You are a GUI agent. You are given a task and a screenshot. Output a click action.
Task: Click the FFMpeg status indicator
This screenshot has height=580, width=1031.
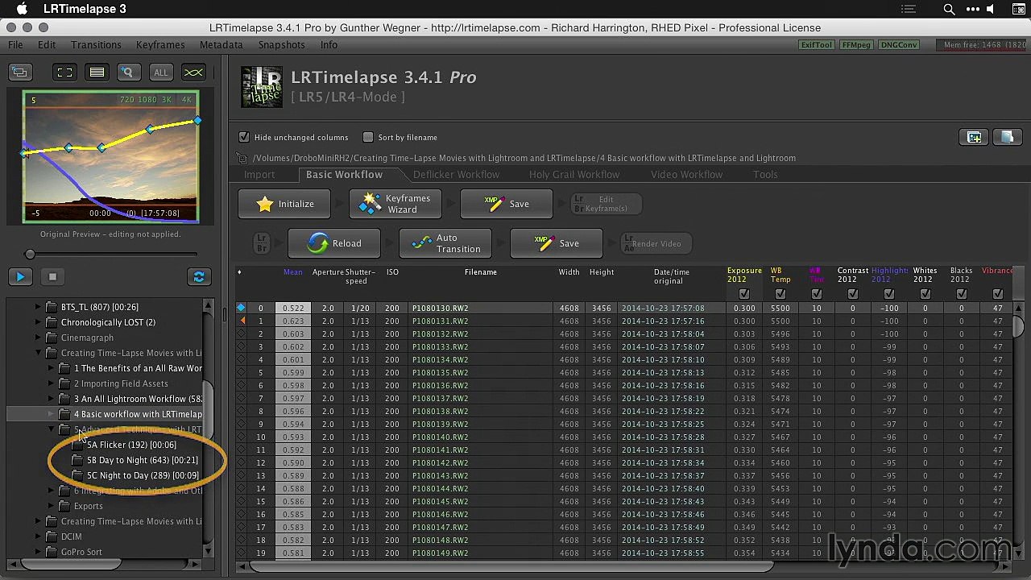click(855, 45)
